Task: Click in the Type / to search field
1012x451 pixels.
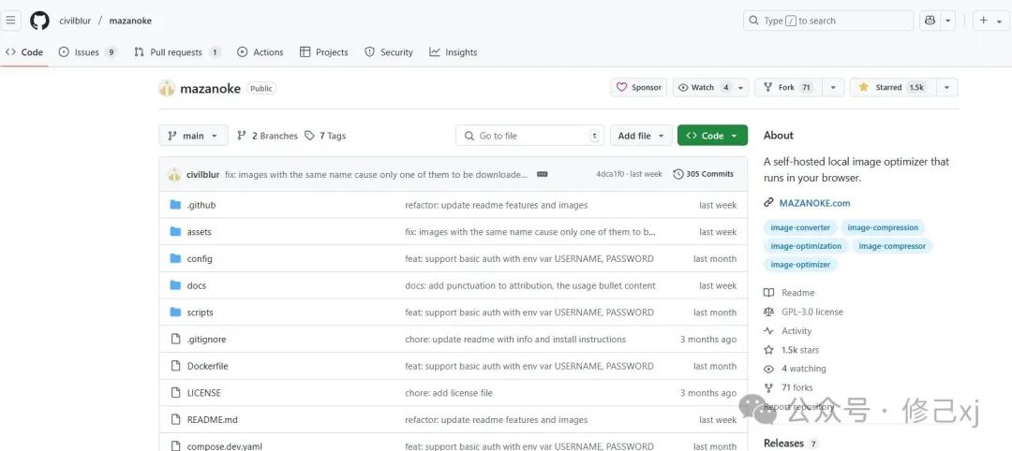Action: point(828,21)
